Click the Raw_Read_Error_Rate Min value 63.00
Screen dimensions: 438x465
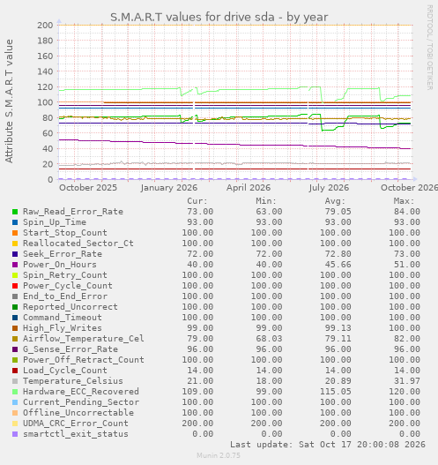pyautogui.click(x=269, y=212)
